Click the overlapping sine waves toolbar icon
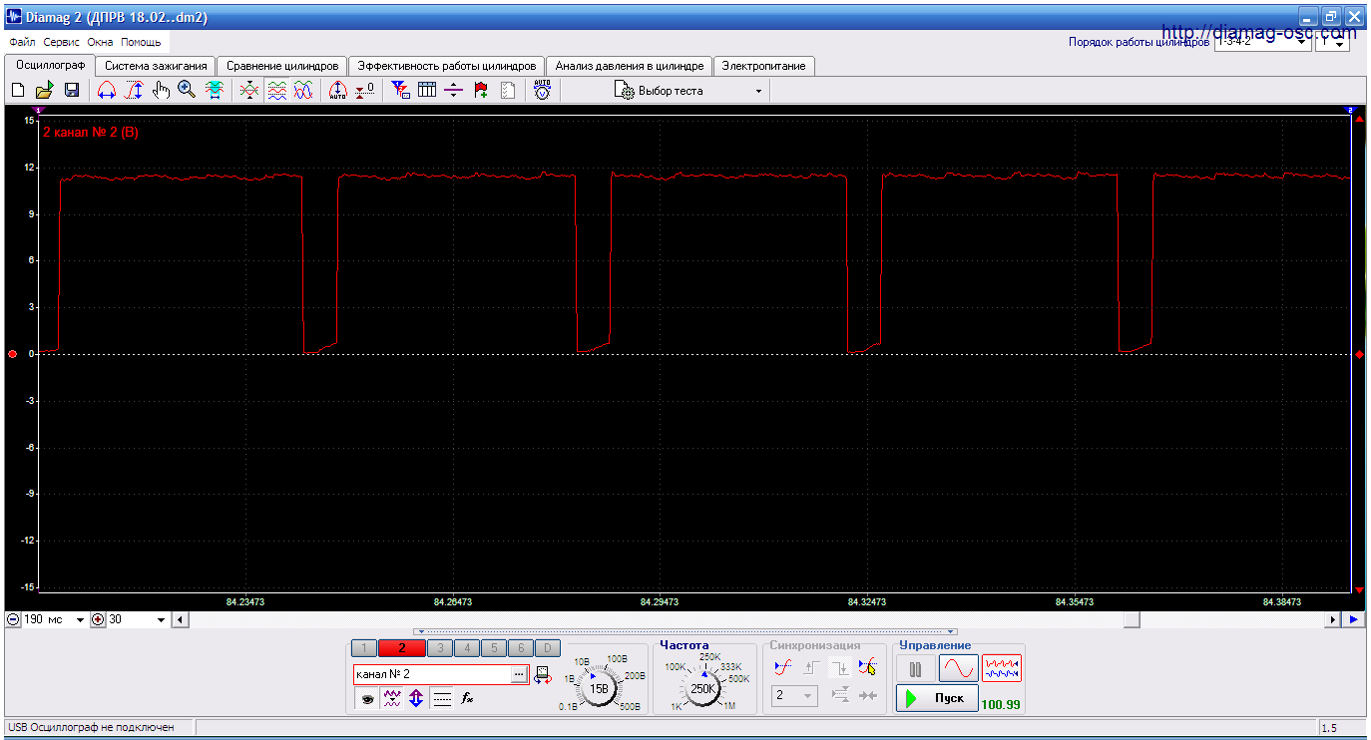1371x740 pixels. 302,91
